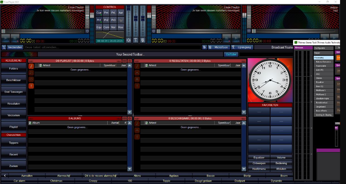Click left deck track position slider
This screenshot has height=184, width=346.
(43, 31)
